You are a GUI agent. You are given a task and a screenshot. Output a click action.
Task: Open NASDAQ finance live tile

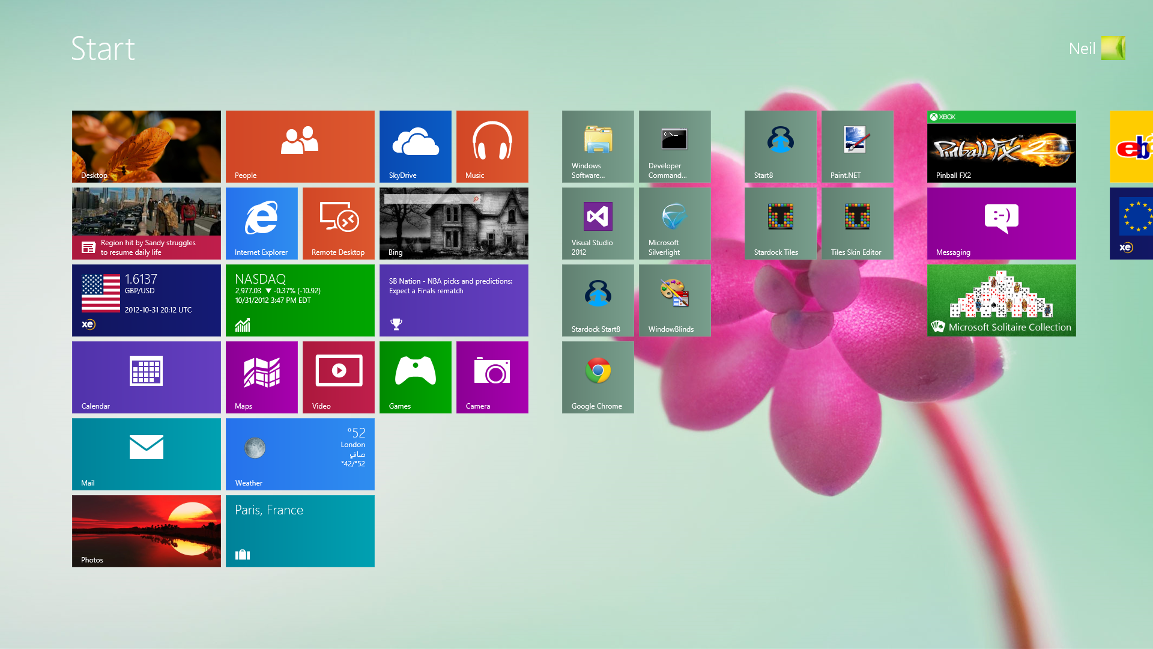[300, 300]
